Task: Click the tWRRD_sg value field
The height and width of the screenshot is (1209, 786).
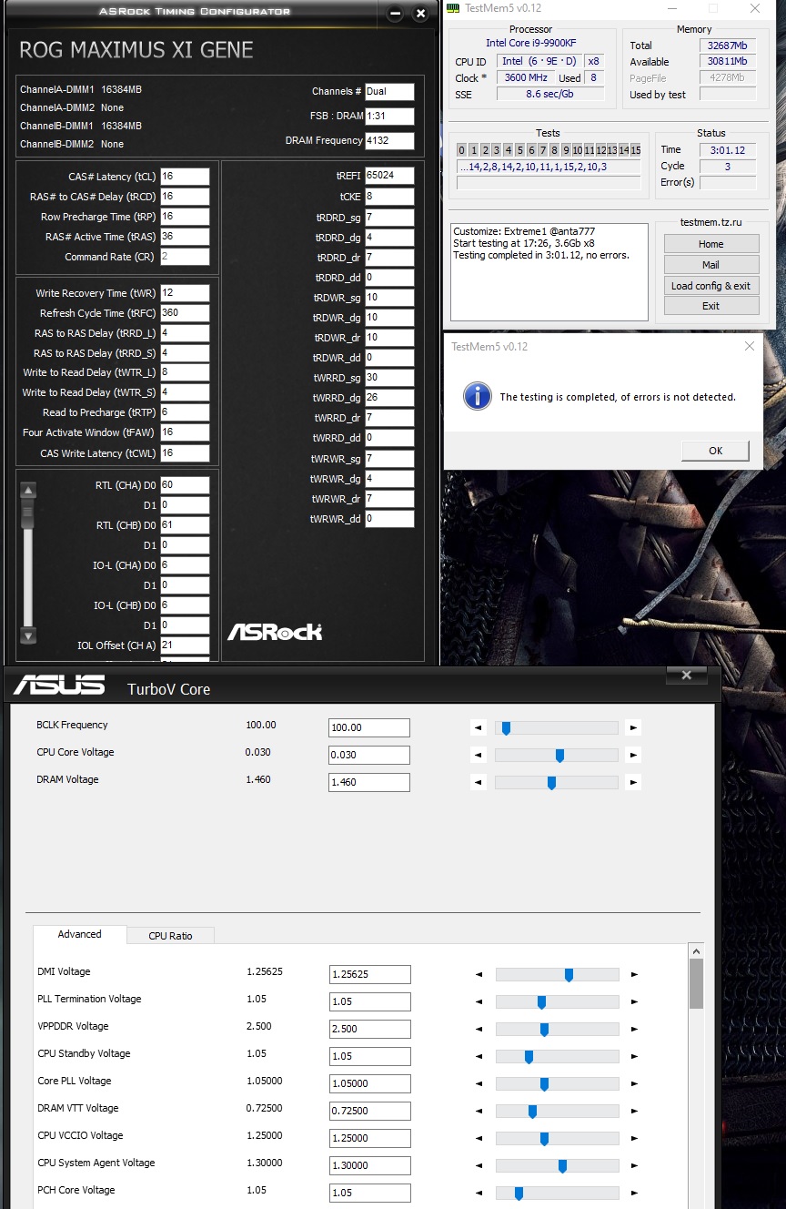Action: point(389,378)
